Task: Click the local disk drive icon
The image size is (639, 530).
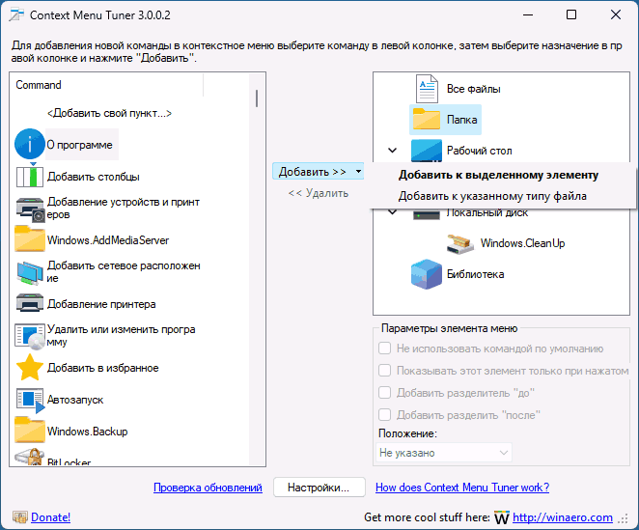Action: pyautogui.click(x=427, y=214)
